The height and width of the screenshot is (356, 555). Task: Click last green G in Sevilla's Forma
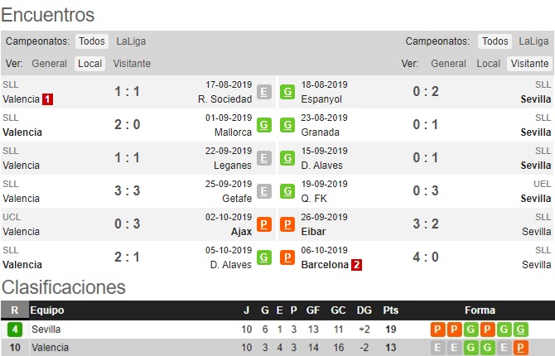(521, 330)
